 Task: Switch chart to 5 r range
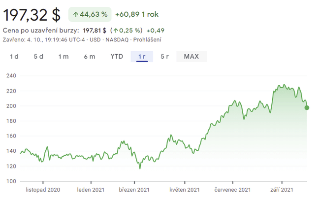pyautogui.click(x=165, y=56)
